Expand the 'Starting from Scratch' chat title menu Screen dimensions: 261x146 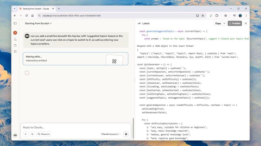click(38, 23)
